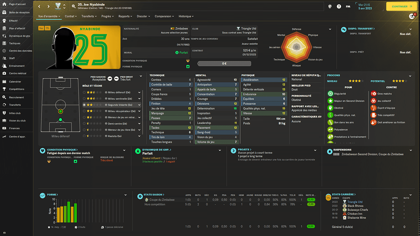Open the Transferts top menu
Viewport: 420px width, 236px height.
tap(89, 16)
